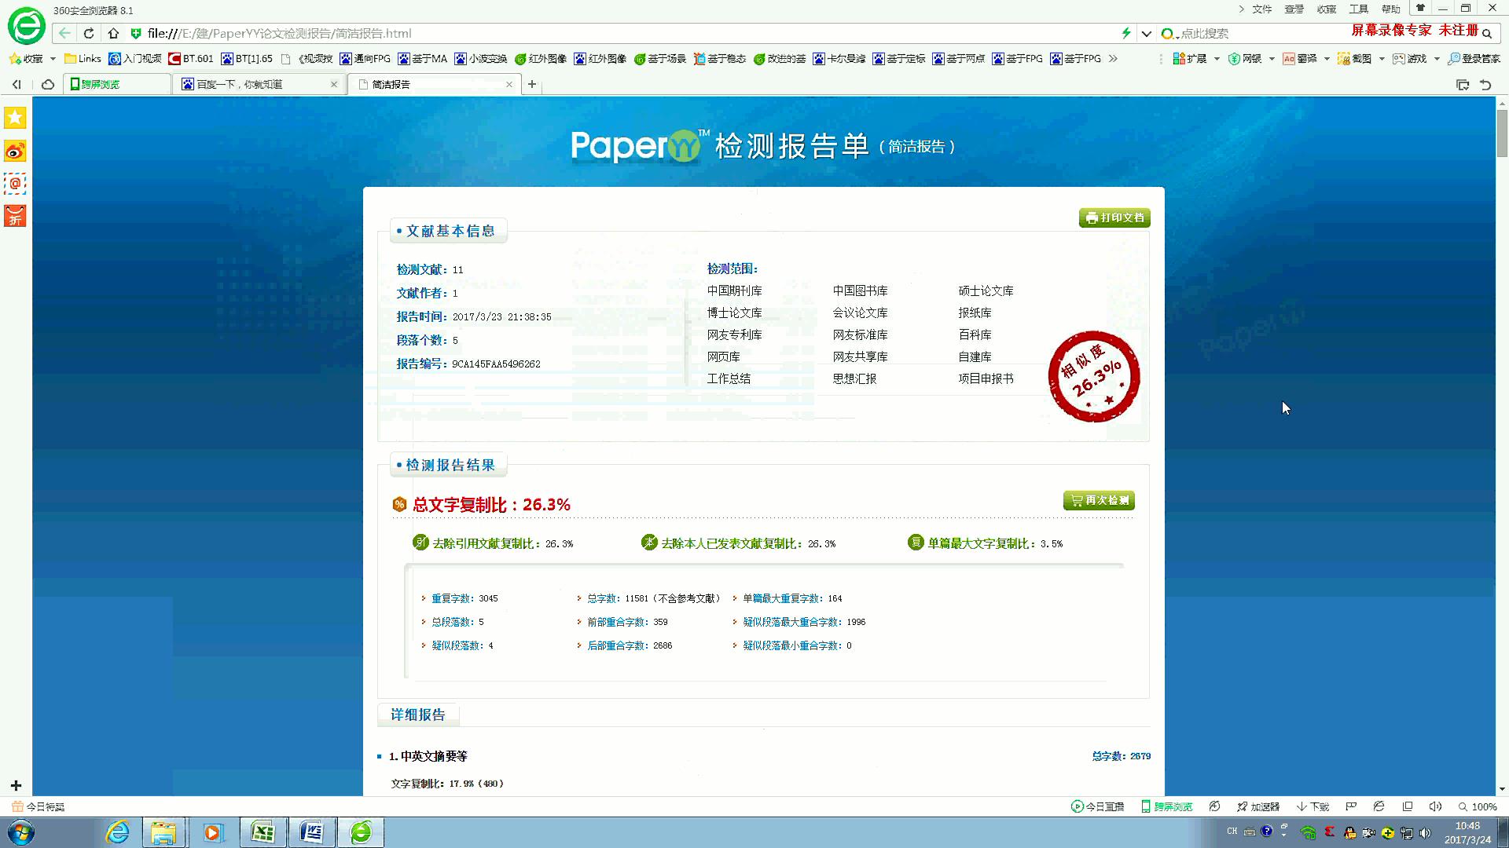Reload the page with the refresh icon
This screenshot has height=848, width=1509.
coord(89,33)
